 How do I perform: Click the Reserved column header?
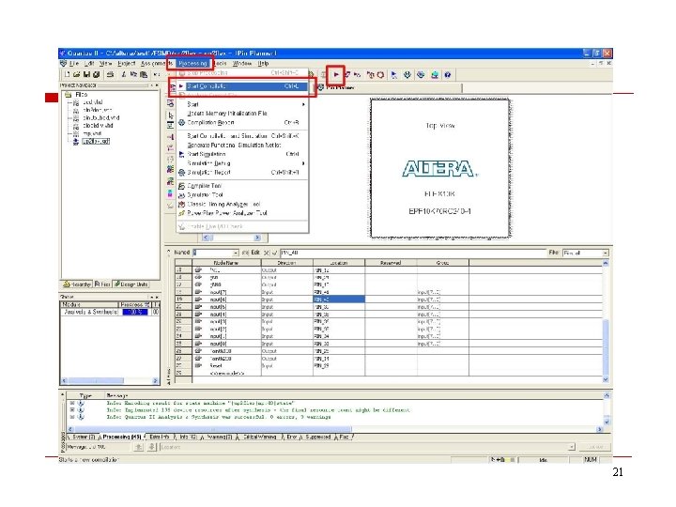[391, 263]
